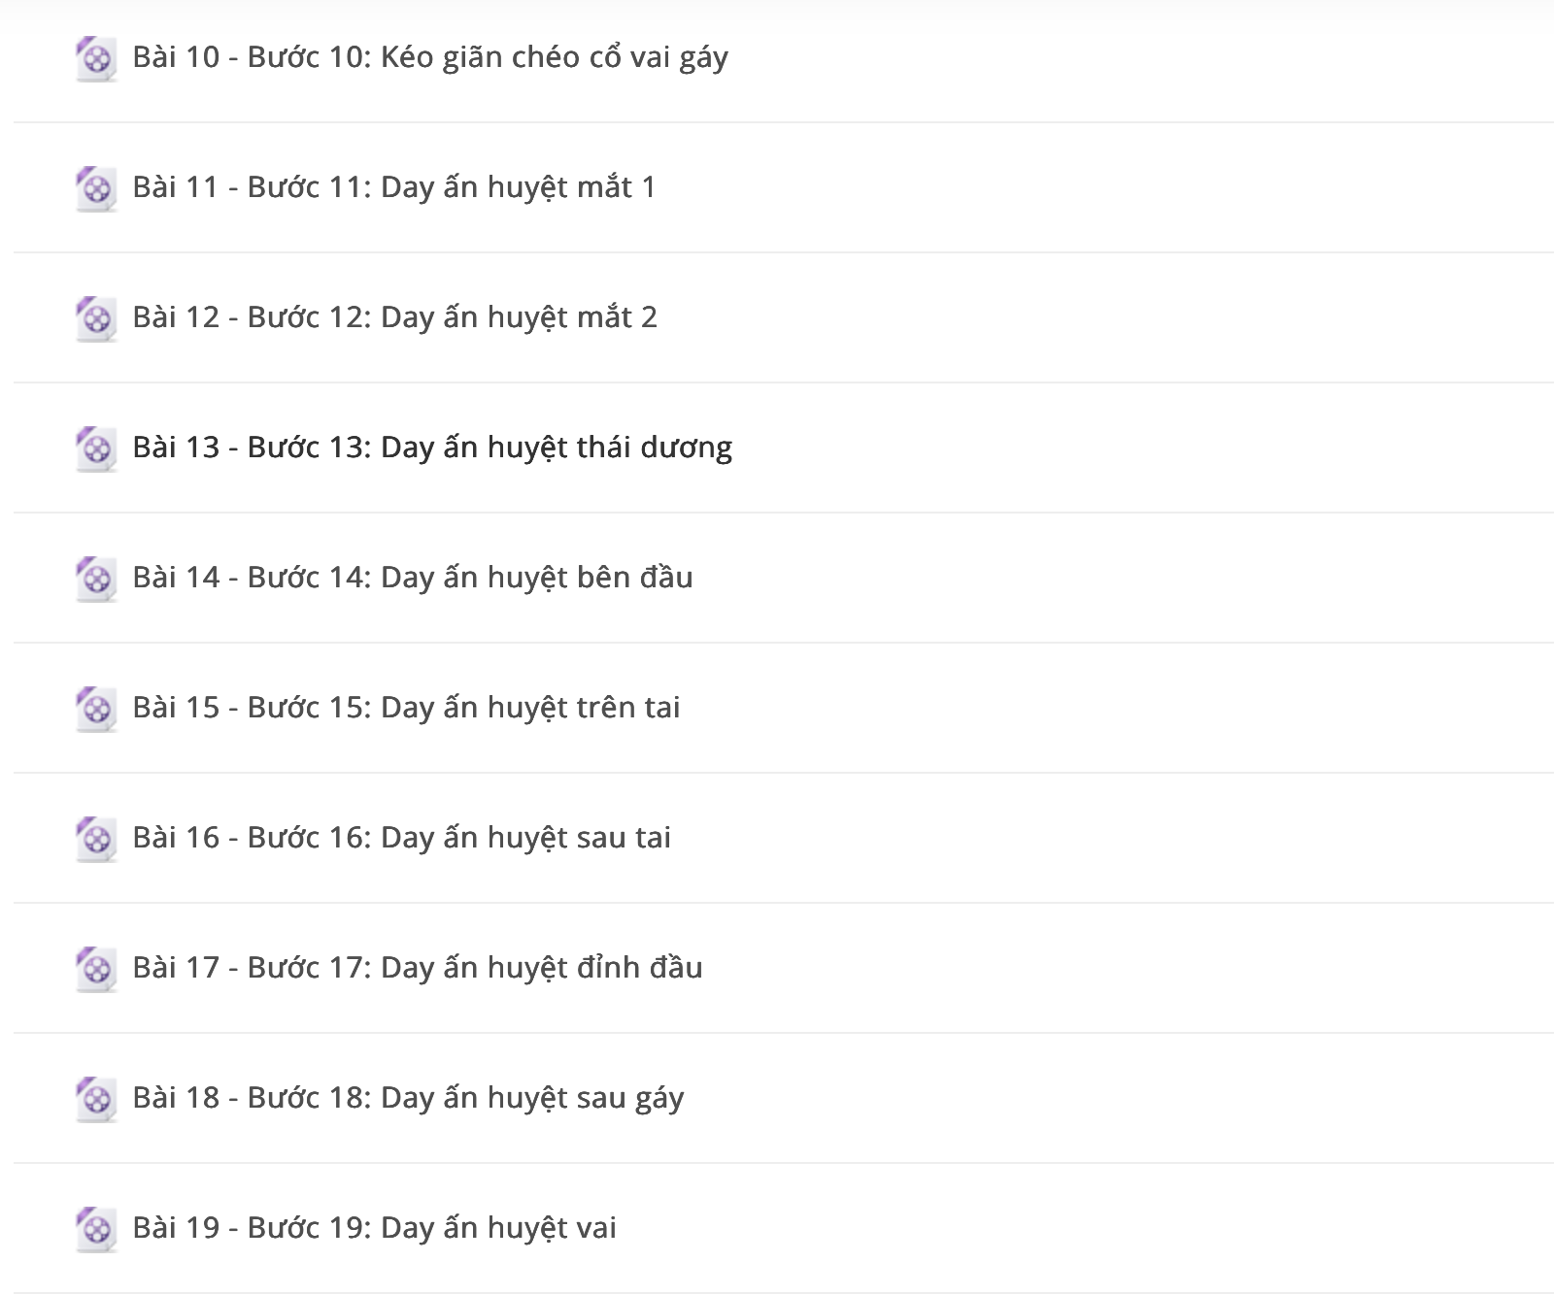Click the video icon beside Bài 14
The height and width of the screenshot is (1295, 1554).
pos(96,579)
